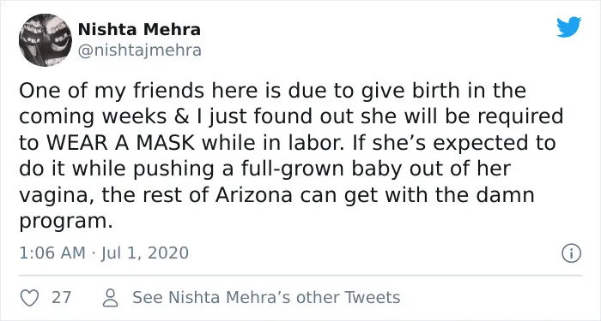This screenshot has height=321, width=601.
Task: Click the Jul 1, 2020 date
Action: [145, 253]
